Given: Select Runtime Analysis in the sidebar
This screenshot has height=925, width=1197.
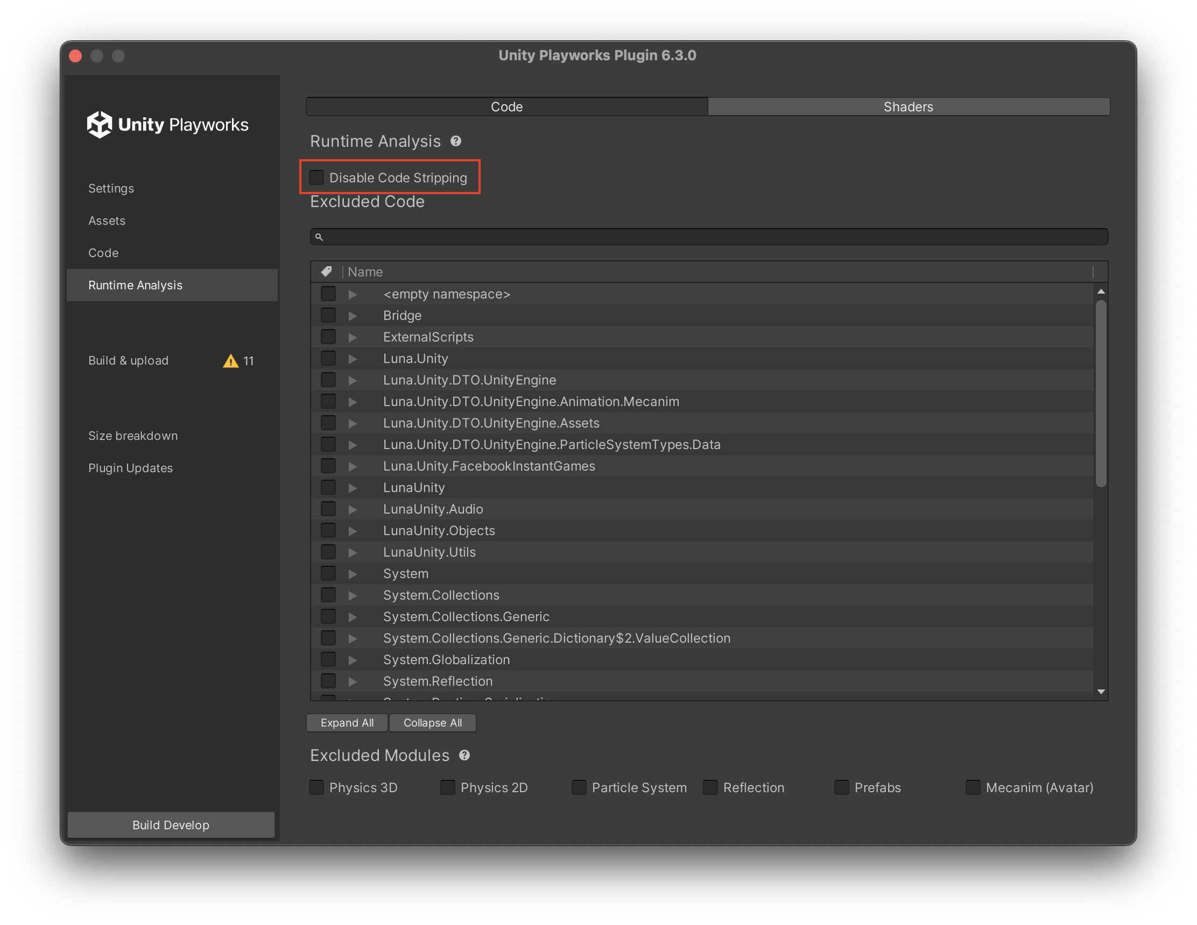Looking at the screenshot, I should pyautogui.click(x=172, y=286).
